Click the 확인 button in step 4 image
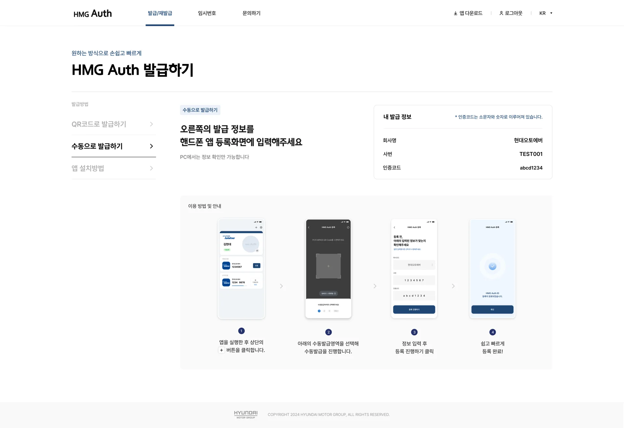 pyautogui.click(x=492, y=309)
